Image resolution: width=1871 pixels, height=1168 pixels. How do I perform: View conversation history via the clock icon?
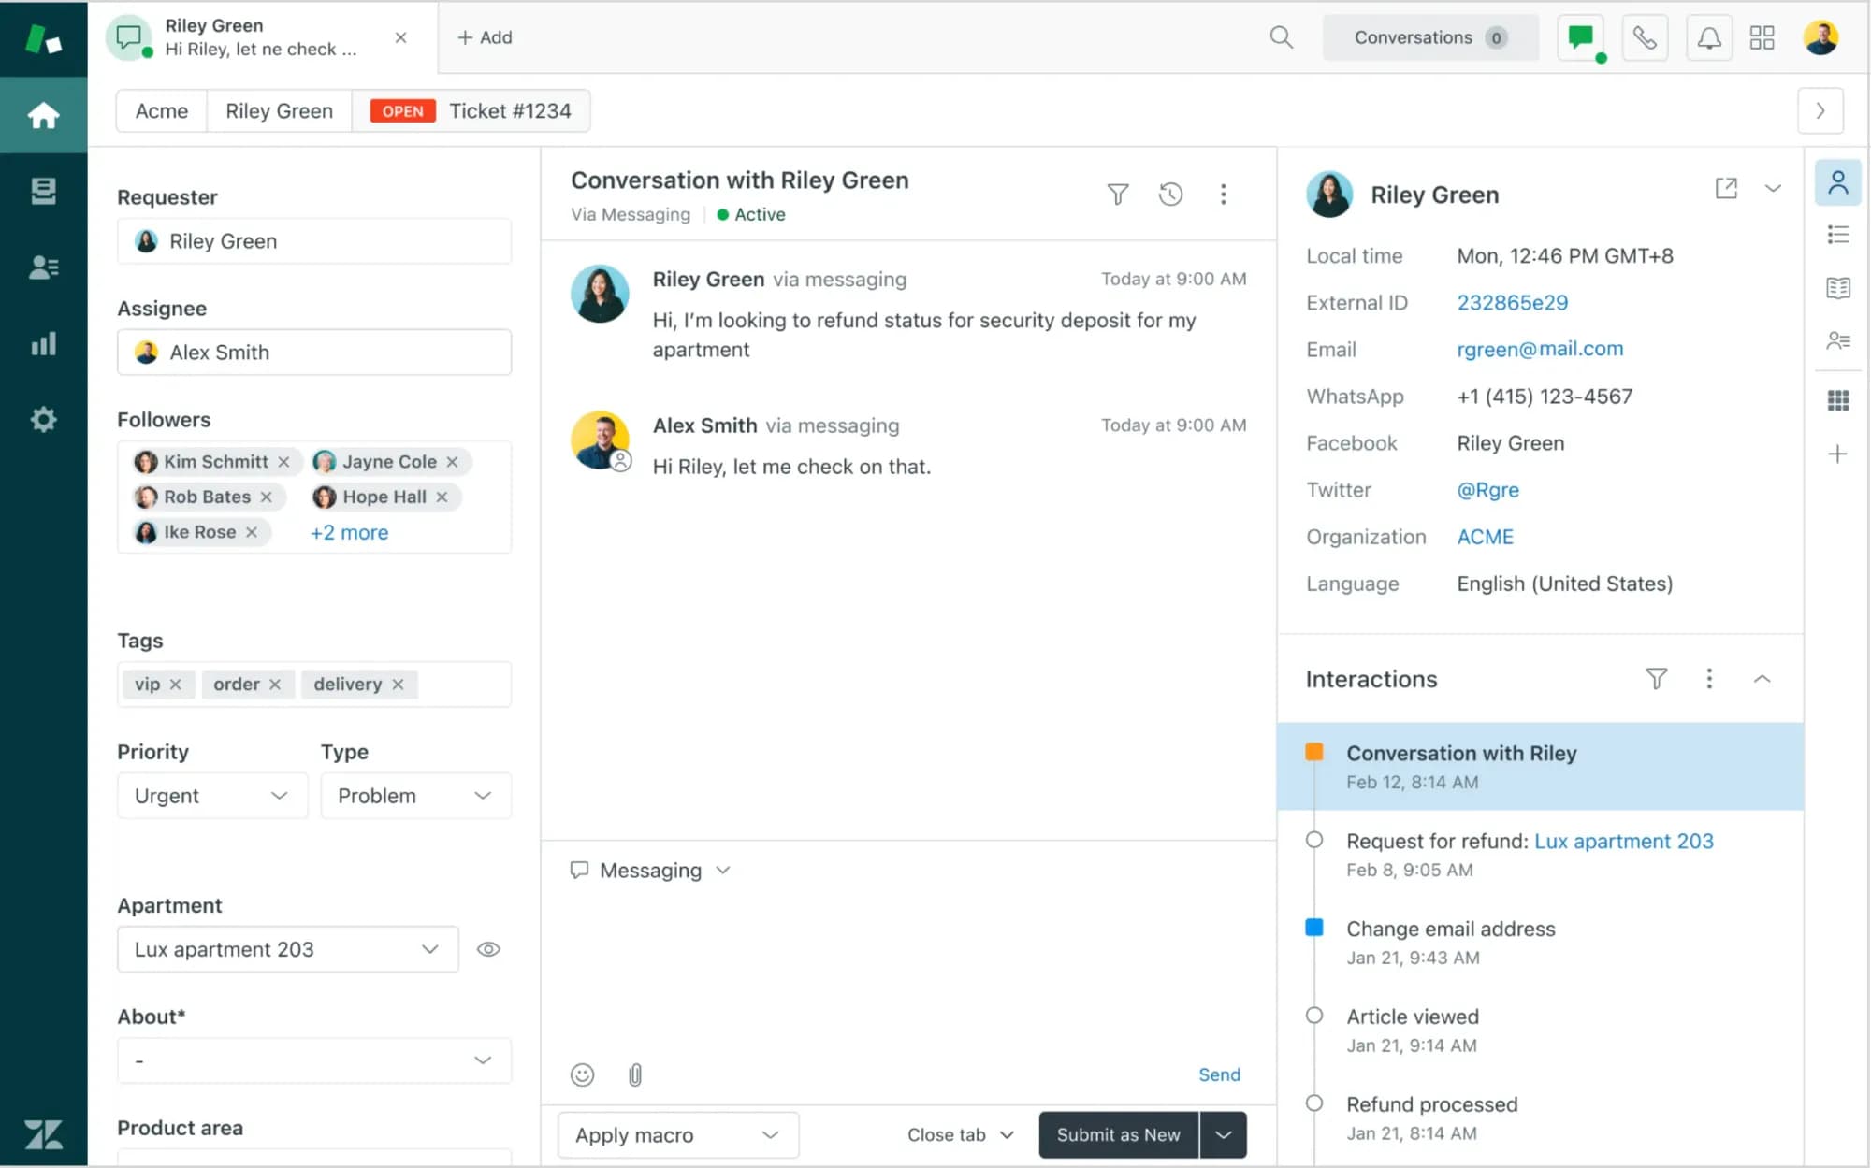click(1170, 194)
